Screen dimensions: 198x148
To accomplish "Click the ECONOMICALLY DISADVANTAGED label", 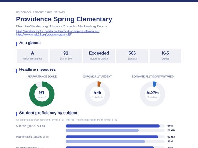I will [x=152, y=76].
